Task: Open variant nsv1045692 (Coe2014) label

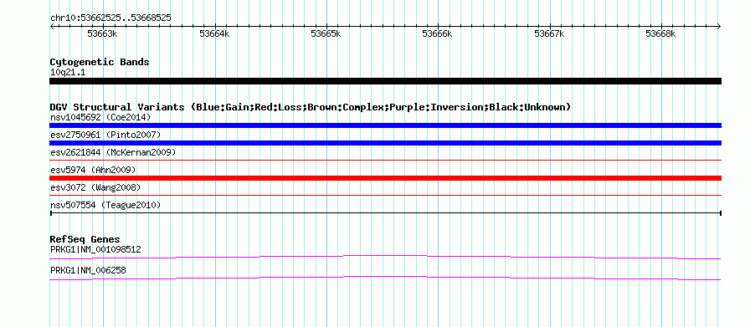Action: [100, 117]
